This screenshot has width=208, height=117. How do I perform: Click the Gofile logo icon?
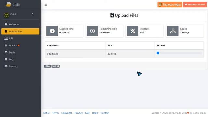pyautogui.click(x=8, y=4)
